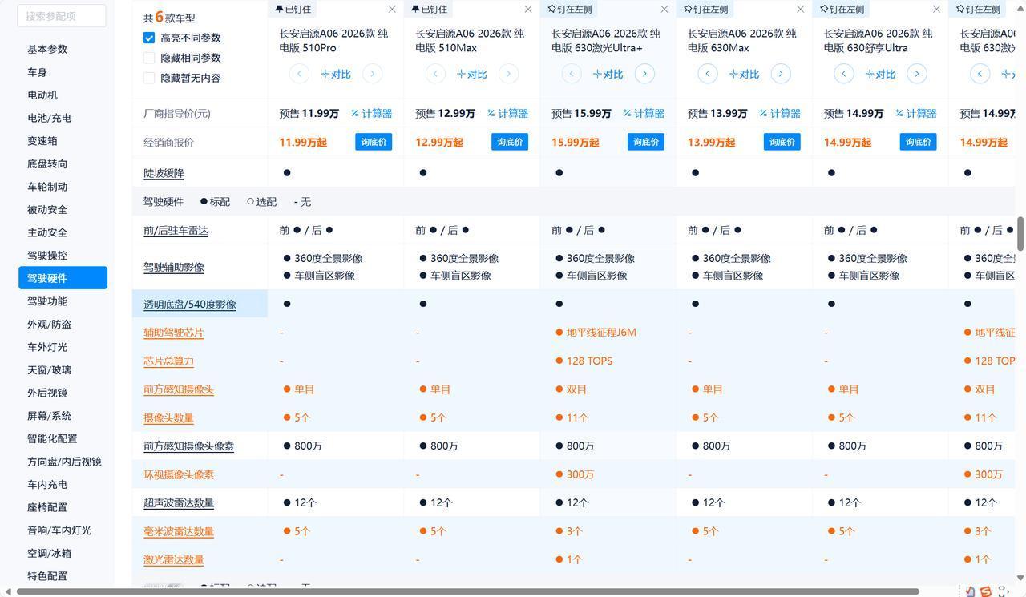Open 计算器 for the 13.99万 price
Image resolution: width=1026 pixels, height=597 pixels.
pos(780,114)
